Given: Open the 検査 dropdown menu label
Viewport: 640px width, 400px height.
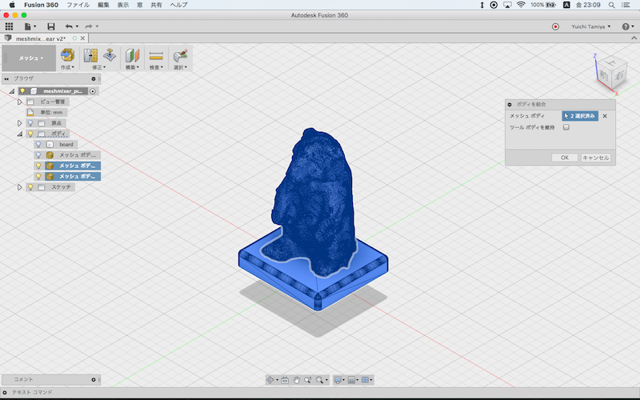Looking at the screenshot, I should tap(156, 67).
